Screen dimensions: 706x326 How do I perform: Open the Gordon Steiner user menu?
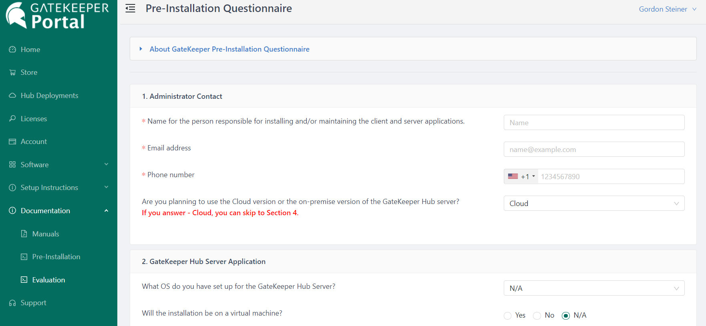tap(667, 9)
